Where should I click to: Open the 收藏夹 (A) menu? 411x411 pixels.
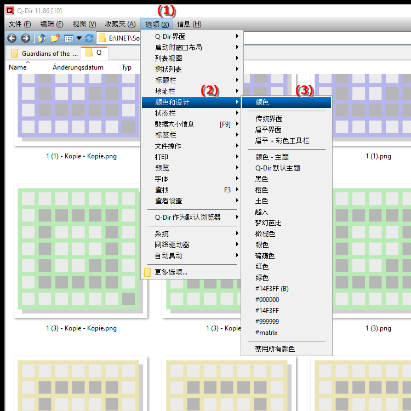[121, 24]
